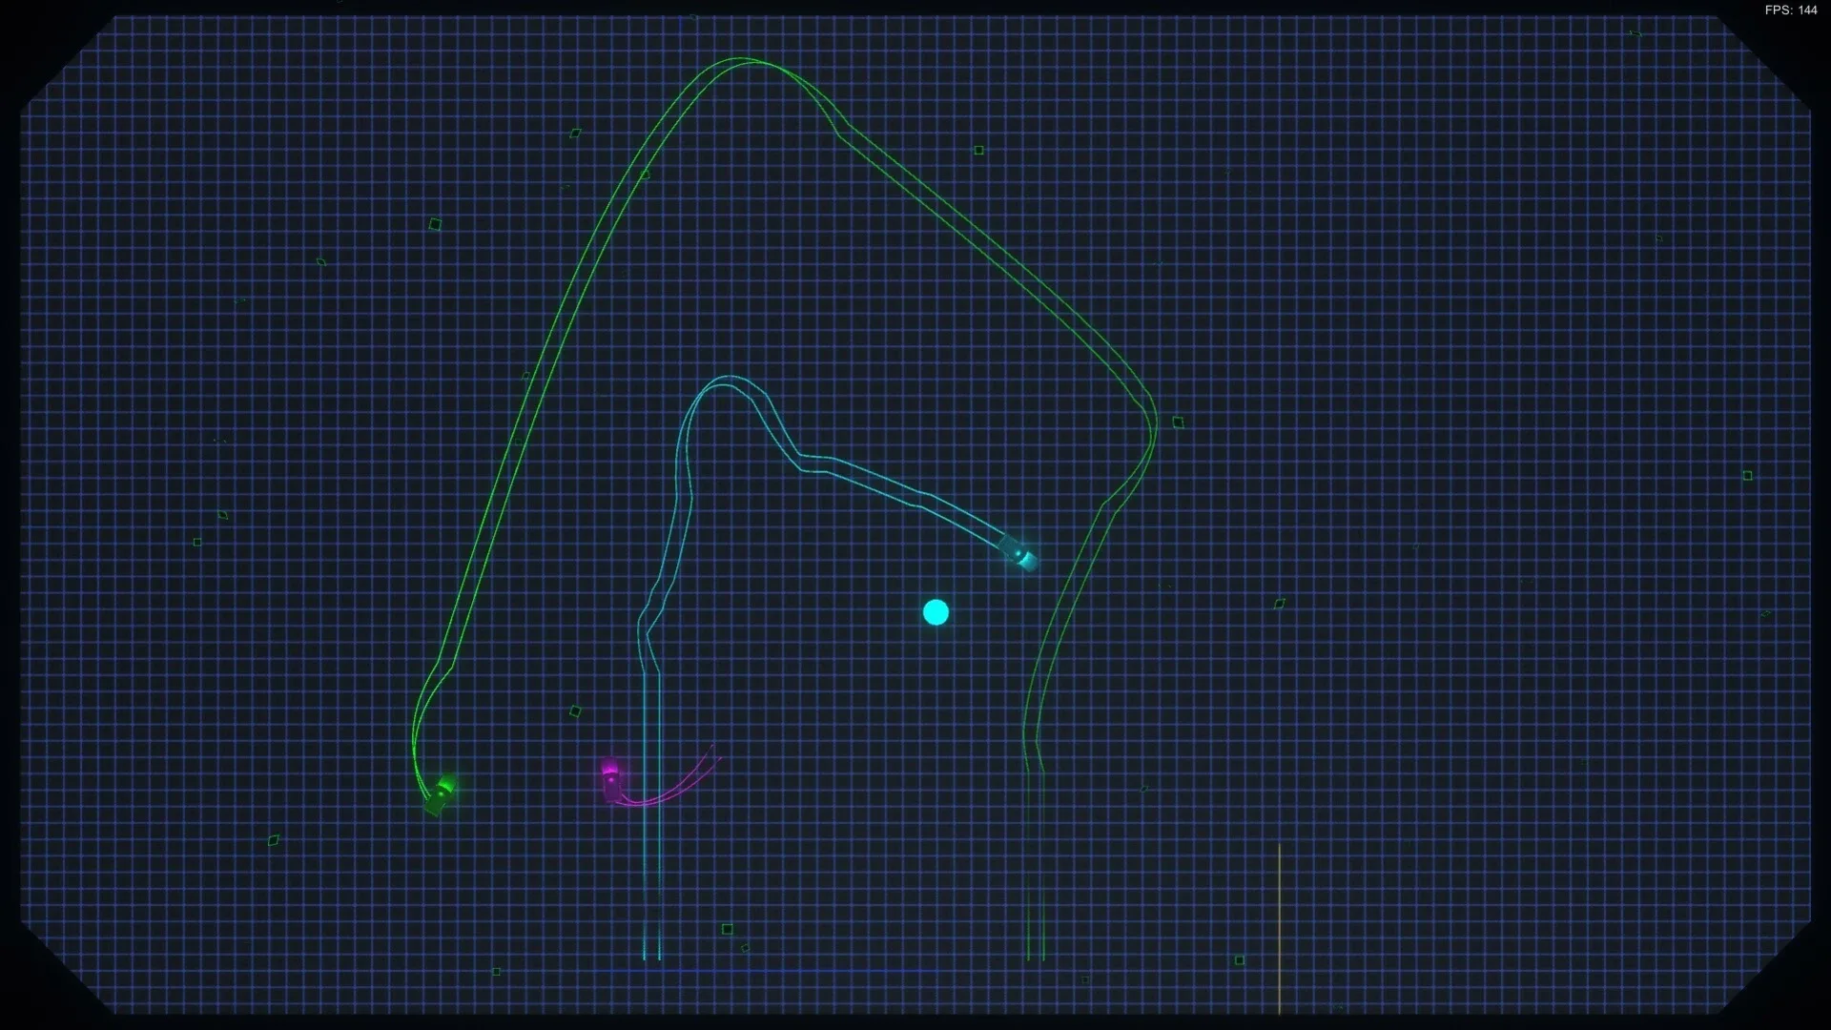Click the FPS counter text

click(x=1790, y=10)
